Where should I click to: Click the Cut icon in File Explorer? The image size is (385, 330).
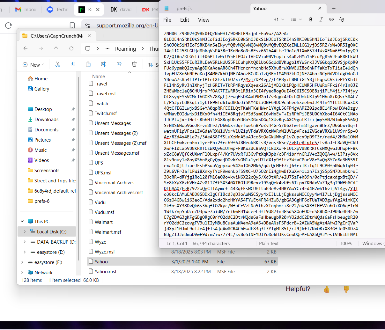click(x=58, y=64)
